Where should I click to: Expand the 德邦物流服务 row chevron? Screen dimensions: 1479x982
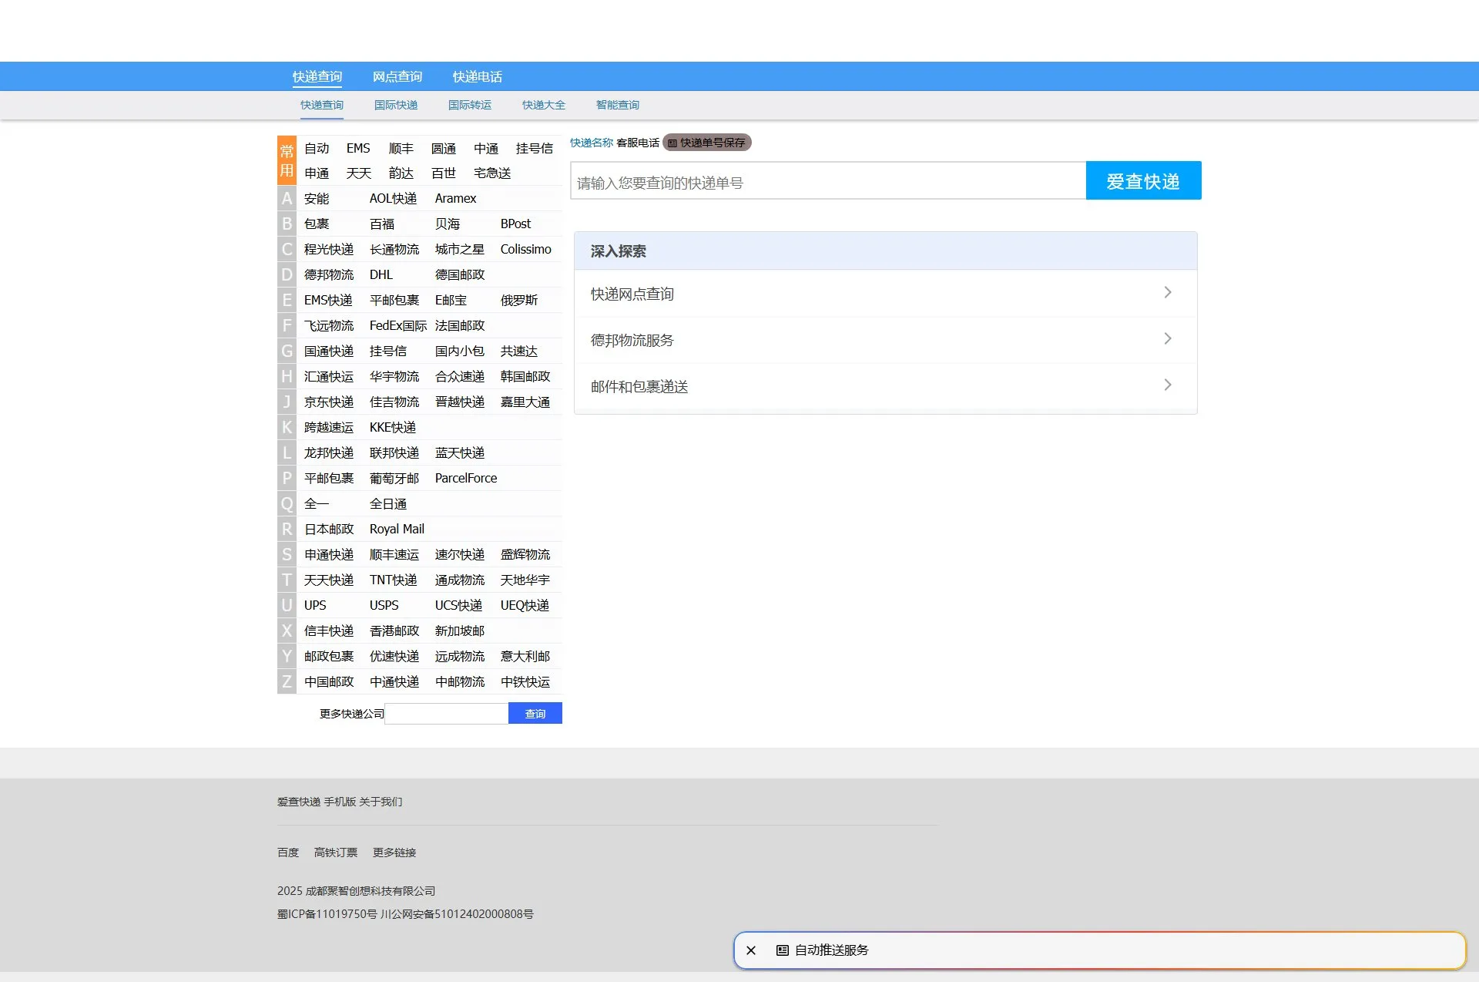tap(1168, 339)
